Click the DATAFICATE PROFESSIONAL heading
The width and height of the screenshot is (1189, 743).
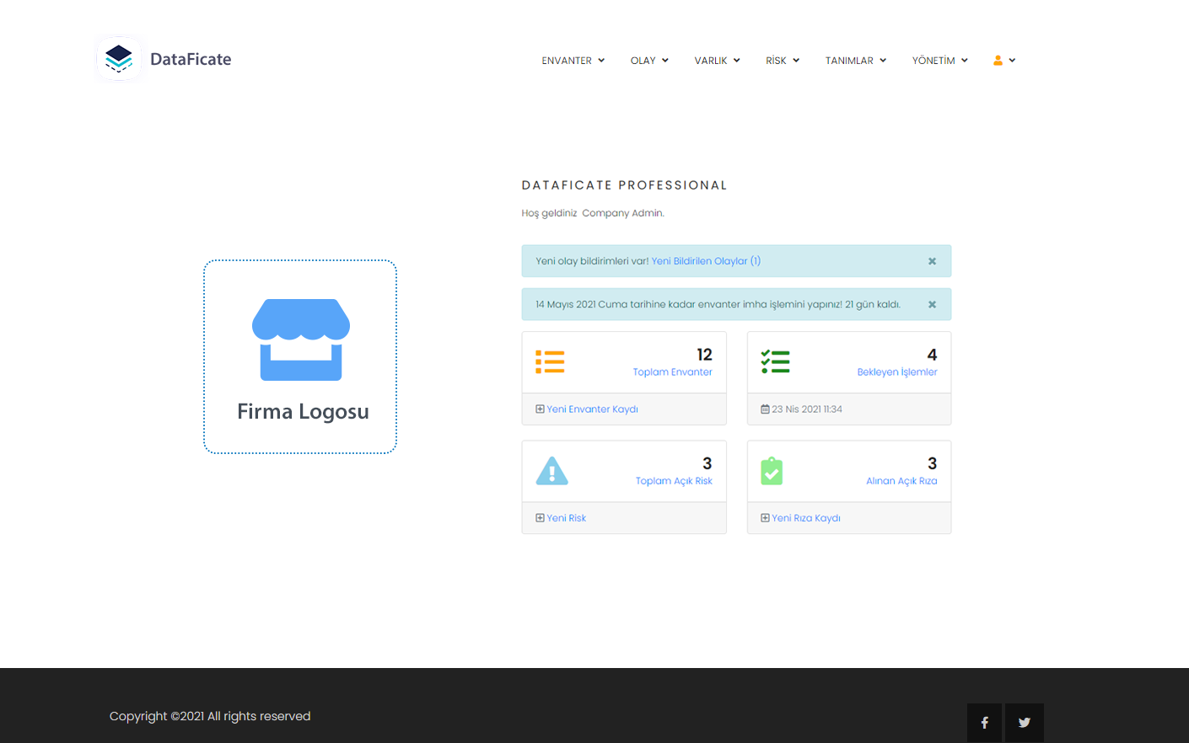(x=624, y=185)
